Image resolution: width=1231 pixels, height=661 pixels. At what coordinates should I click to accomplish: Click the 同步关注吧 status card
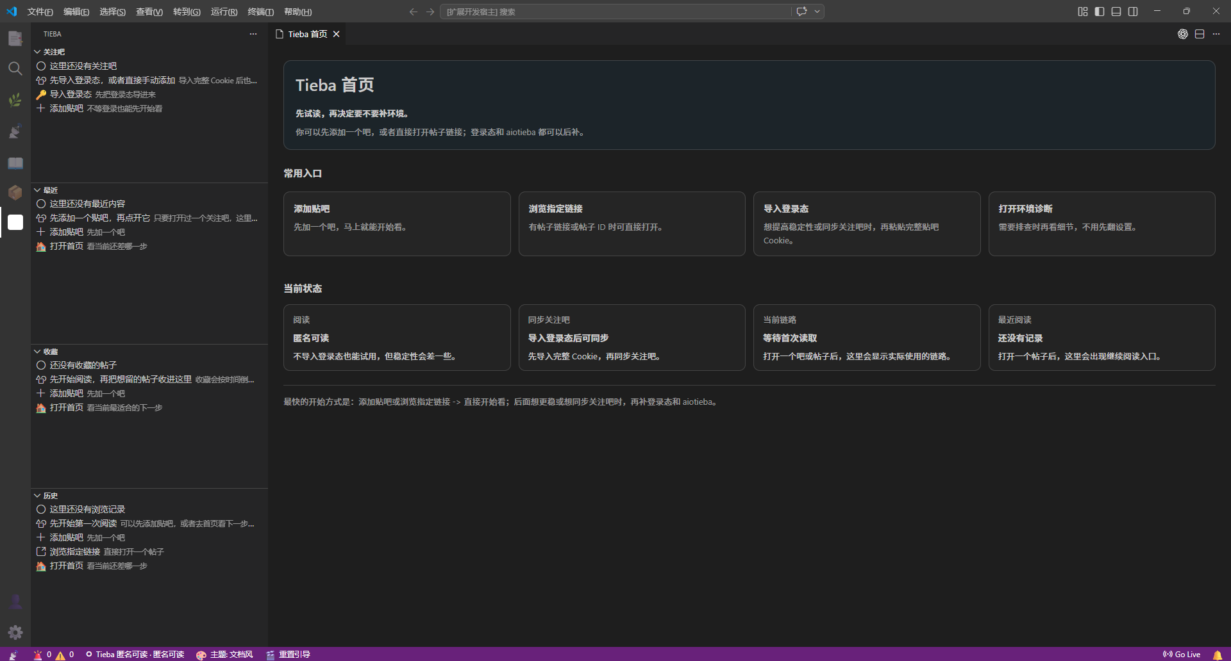[632, 338]
